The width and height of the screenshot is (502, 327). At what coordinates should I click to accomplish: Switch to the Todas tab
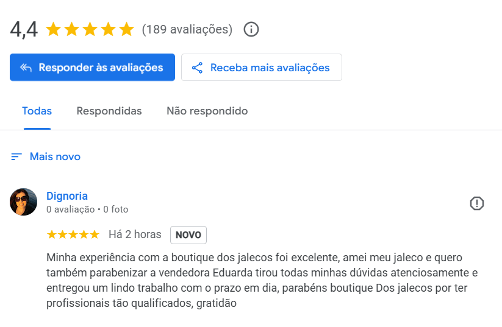point(37,111)
